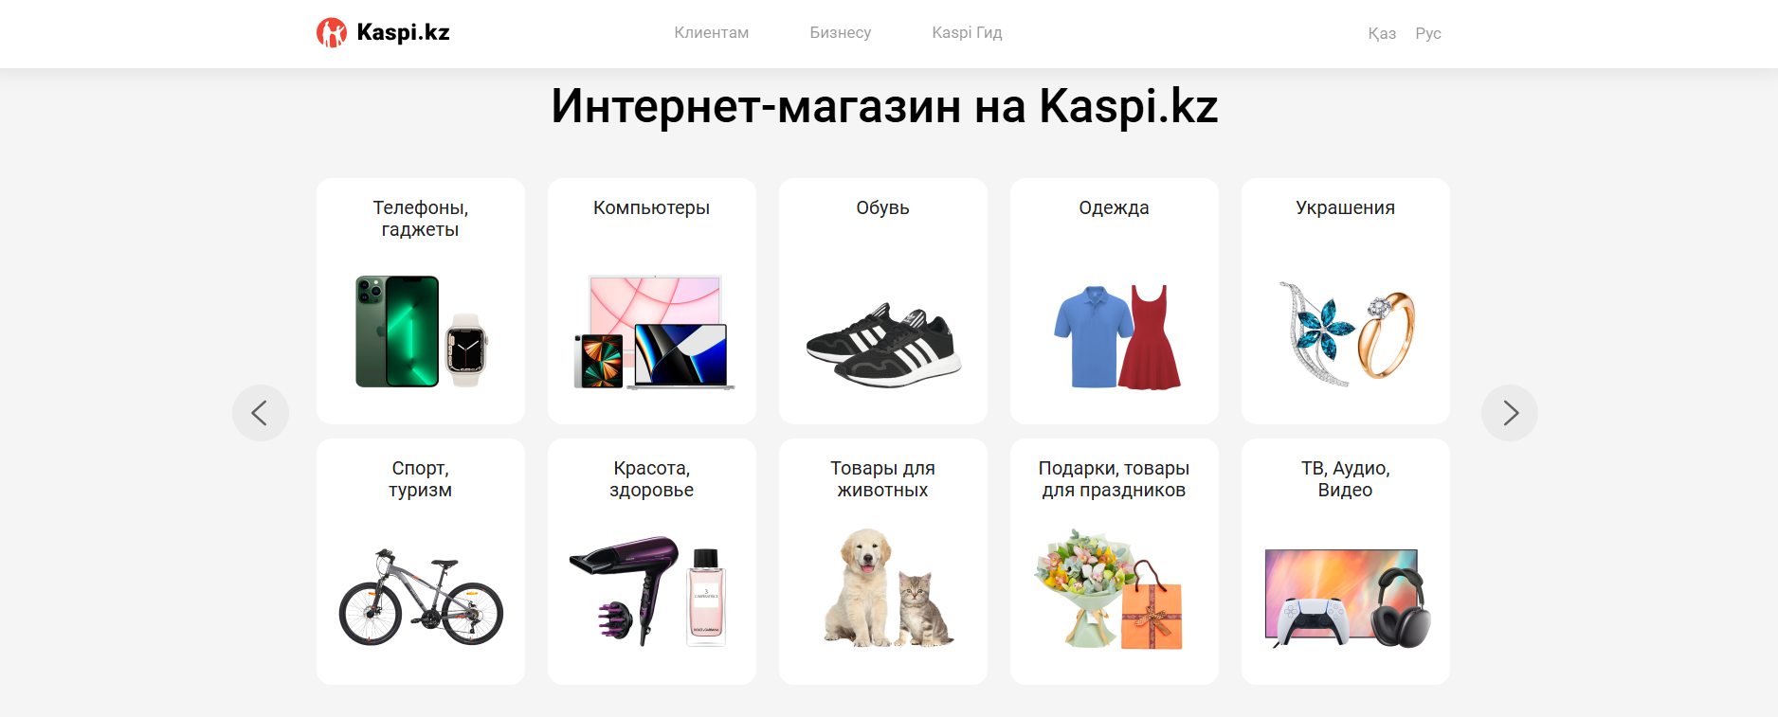This screenshot has width=1778, height=717.
Task: Click the Kaspi.kz brand name text
Action: click(x=403, y=32)
